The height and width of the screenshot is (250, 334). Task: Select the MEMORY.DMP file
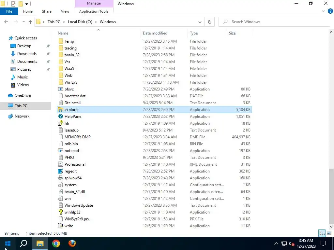click(154, 137)
